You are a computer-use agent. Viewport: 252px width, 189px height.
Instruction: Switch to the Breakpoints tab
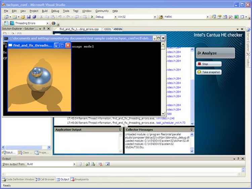coord(80,179)
